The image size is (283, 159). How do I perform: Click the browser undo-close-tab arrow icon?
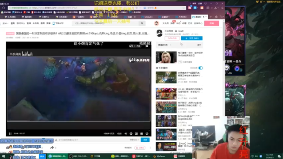221,17
